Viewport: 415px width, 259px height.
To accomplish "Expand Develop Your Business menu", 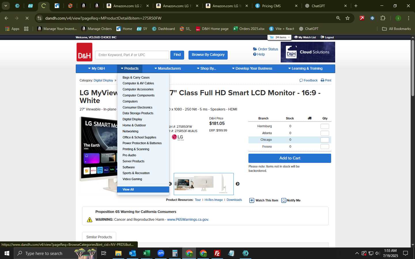I will click(252, 68).
